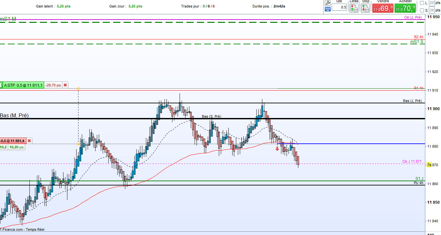Screen dimensions: 441x235
Task: Click the Durée pos. 2m42s value
Action: tap(279, 6)
